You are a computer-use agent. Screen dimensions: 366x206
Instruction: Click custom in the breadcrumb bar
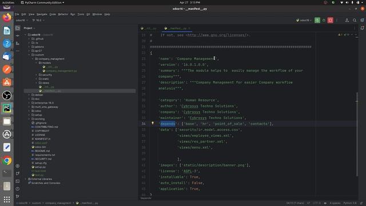click(x=37, y=203)
